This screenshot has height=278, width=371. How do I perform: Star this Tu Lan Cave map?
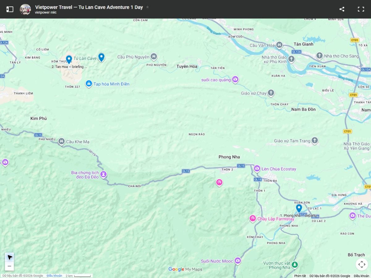tap(147, 7)
